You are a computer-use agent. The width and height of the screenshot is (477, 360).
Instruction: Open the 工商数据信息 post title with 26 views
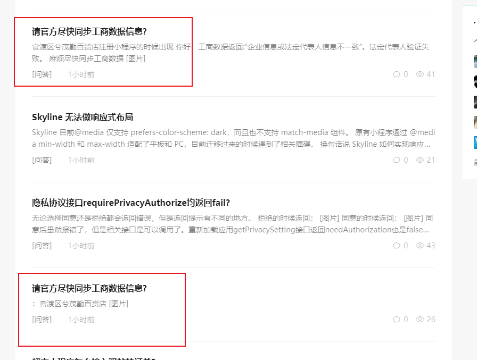click(x=89, y=288)
